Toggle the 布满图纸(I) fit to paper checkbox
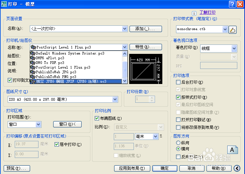 (x=97, y=118)
